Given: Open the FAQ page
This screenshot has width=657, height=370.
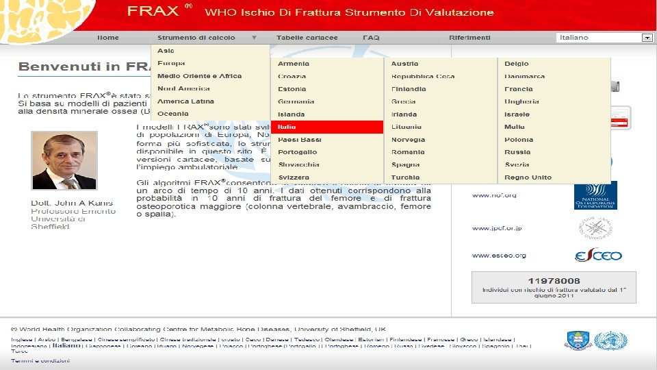Looking at the screenshot, I should 371,38.
